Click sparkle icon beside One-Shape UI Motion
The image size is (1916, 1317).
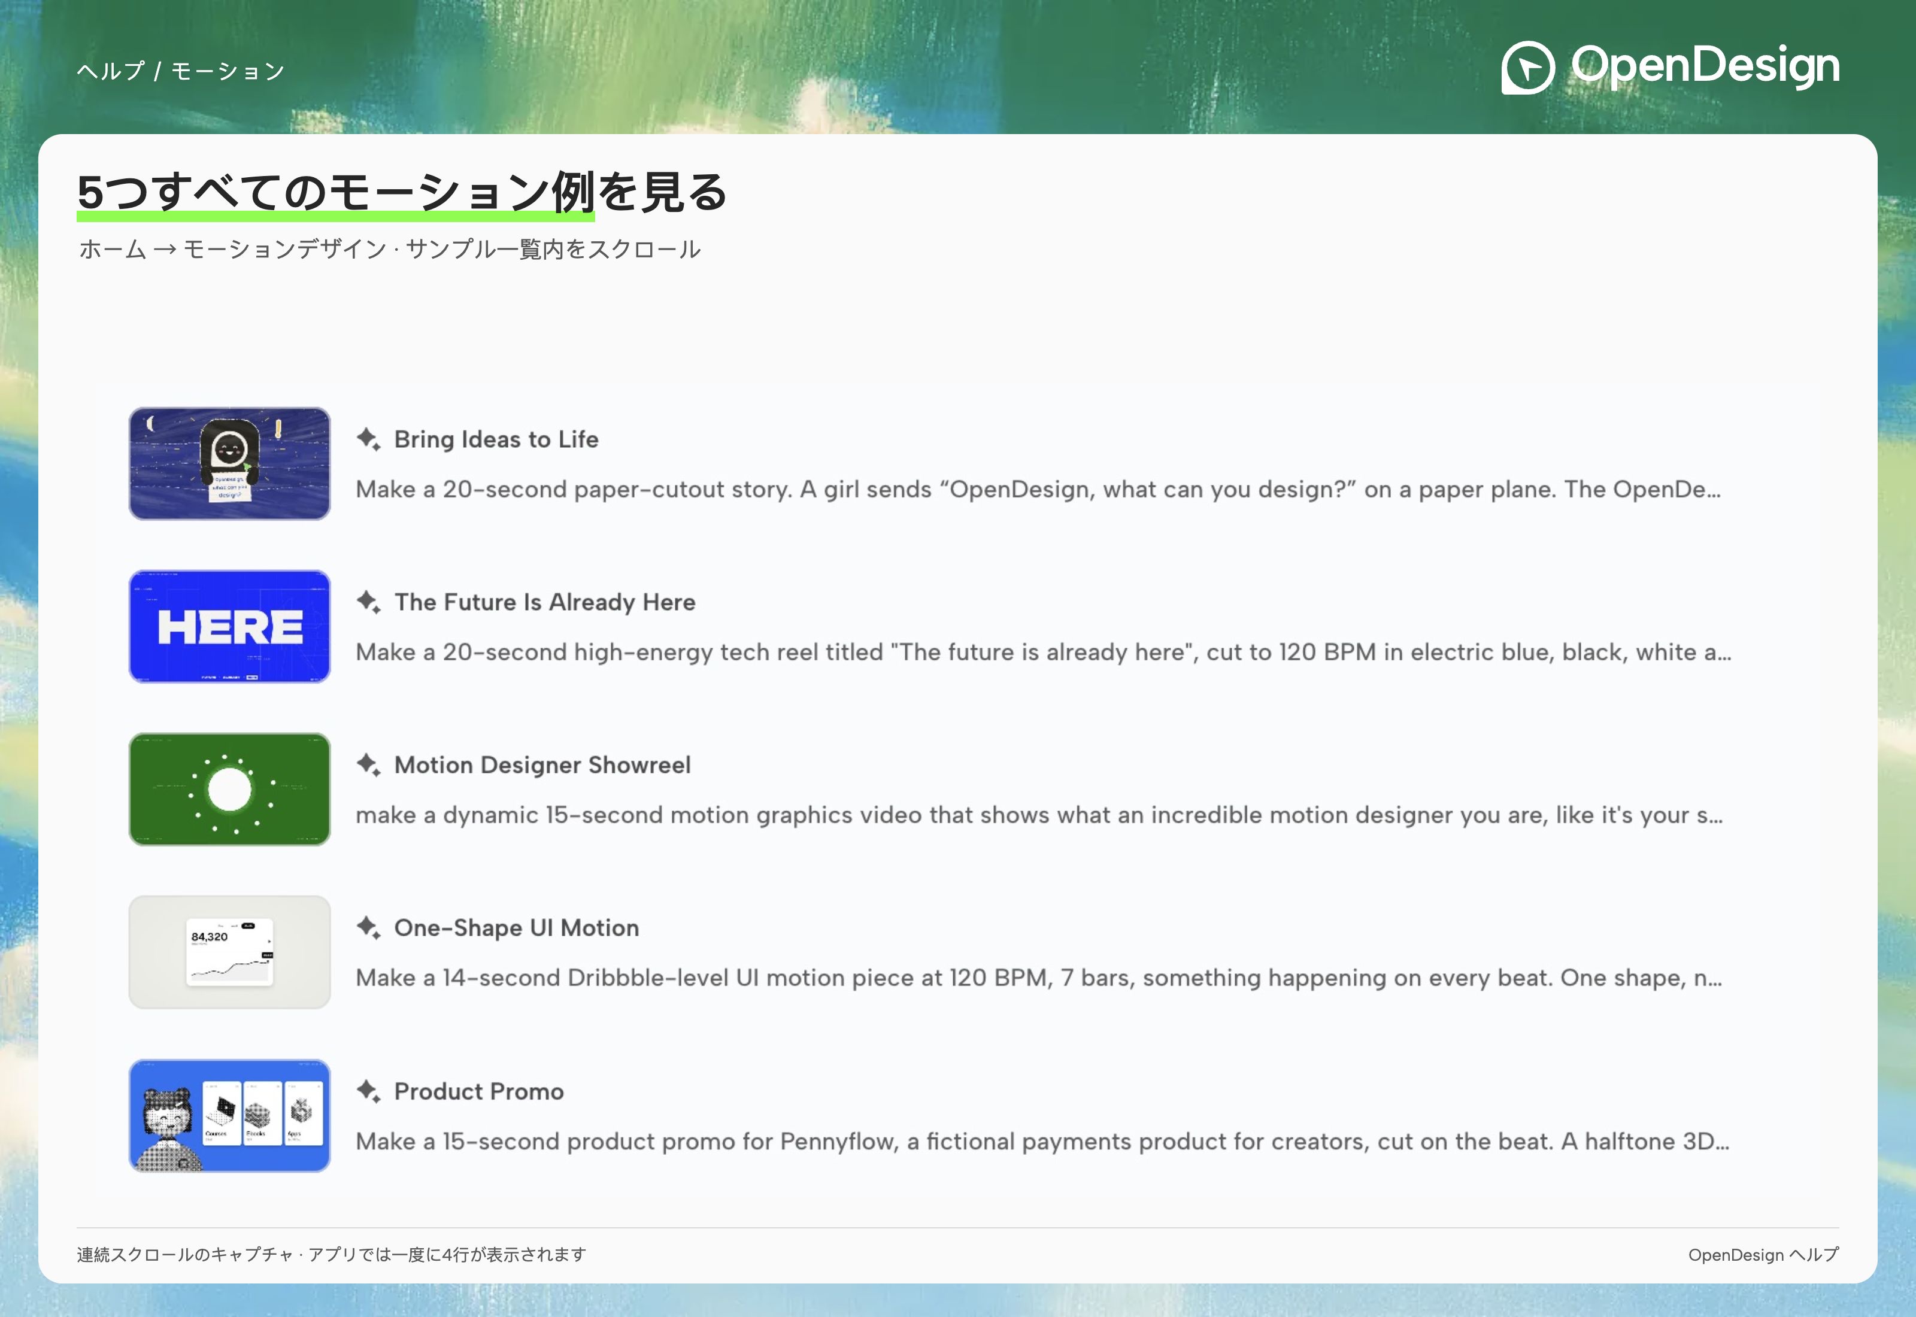(368, 927)
